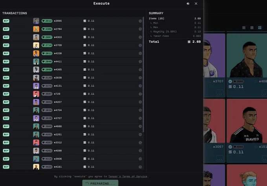This screenshot has height=186, width=267.
Task: Click the Taker Fees summary line
Action: point(175,36)
